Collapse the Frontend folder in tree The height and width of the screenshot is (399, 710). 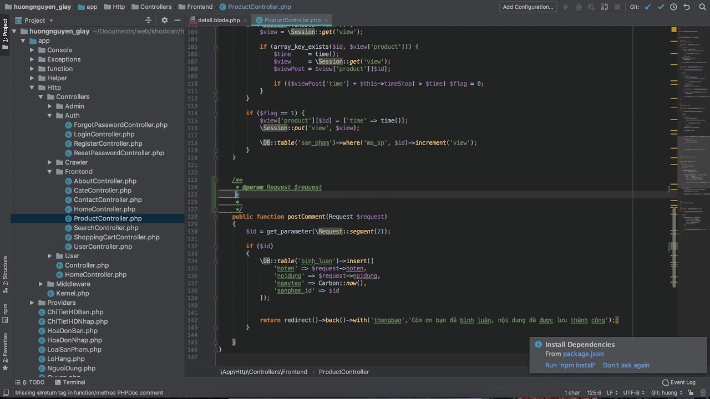coord(50,172)
